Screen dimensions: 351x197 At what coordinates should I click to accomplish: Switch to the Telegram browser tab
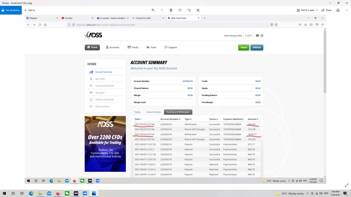[40, 18]
